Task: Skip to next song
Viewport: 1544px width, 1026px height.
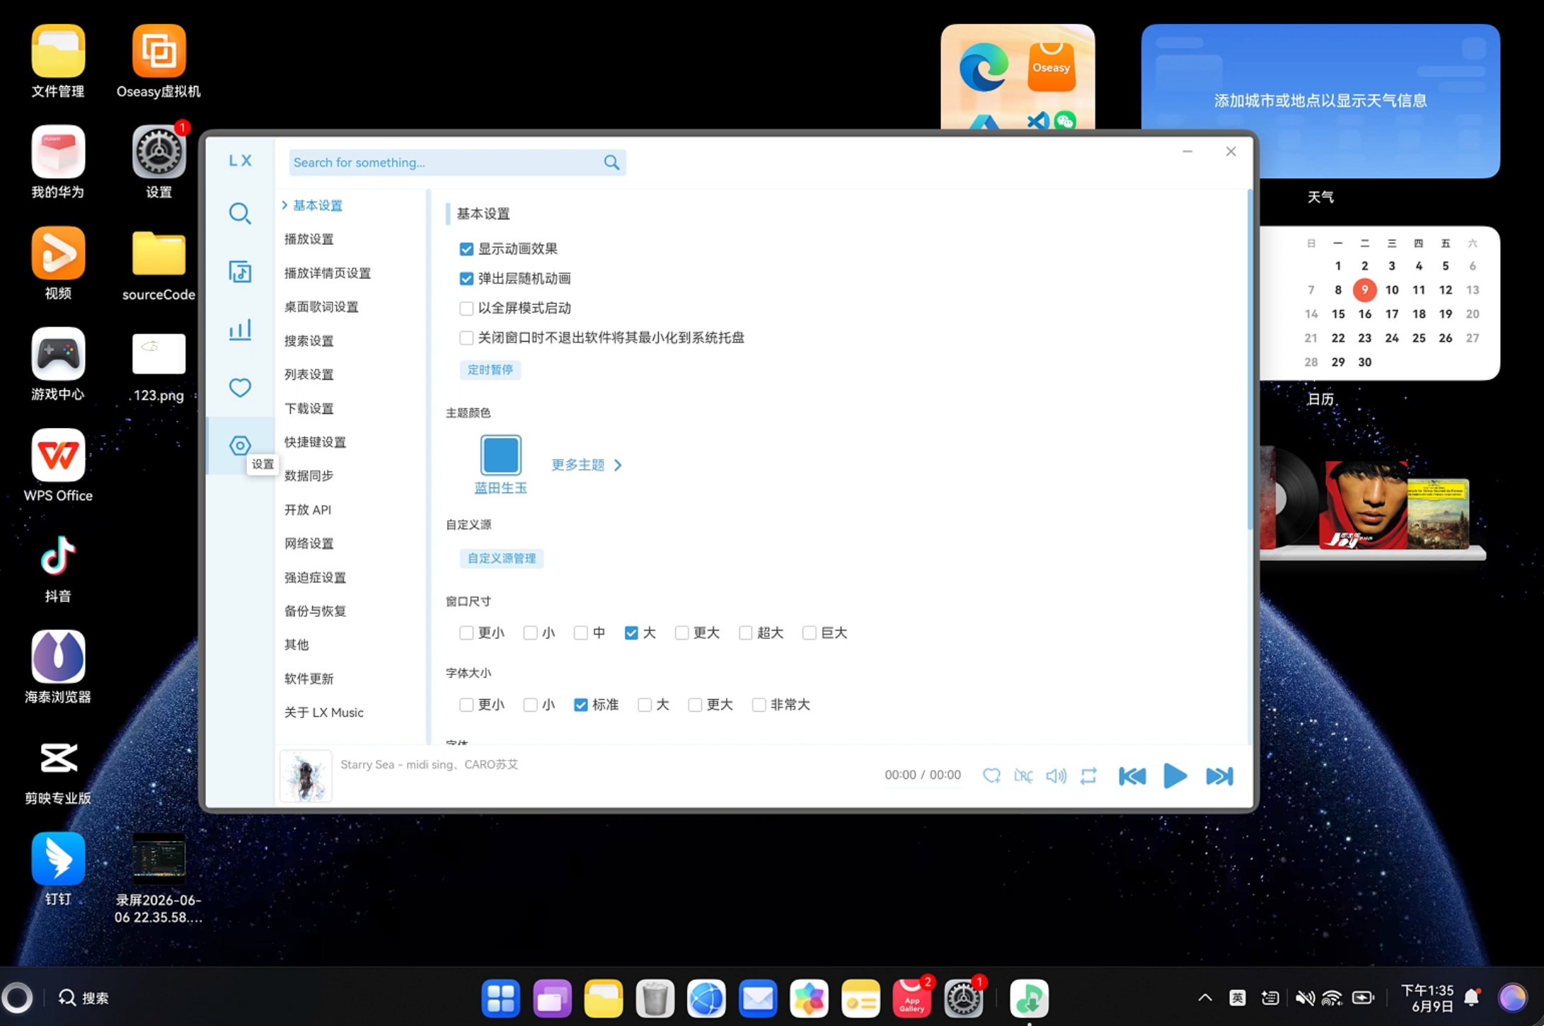Action: pyautogui.click(x=1219, y=776)
